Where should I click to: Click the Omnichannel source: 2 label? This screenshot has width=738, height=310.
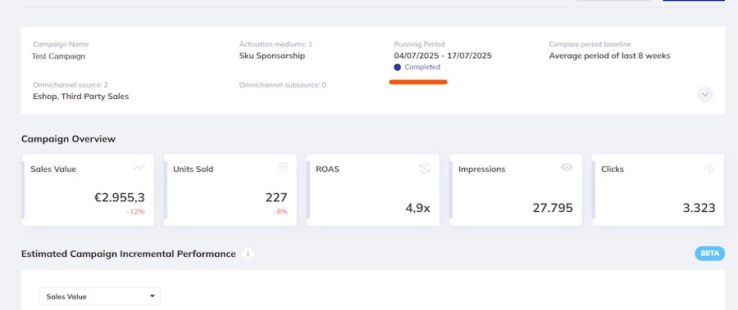(71, 85)
